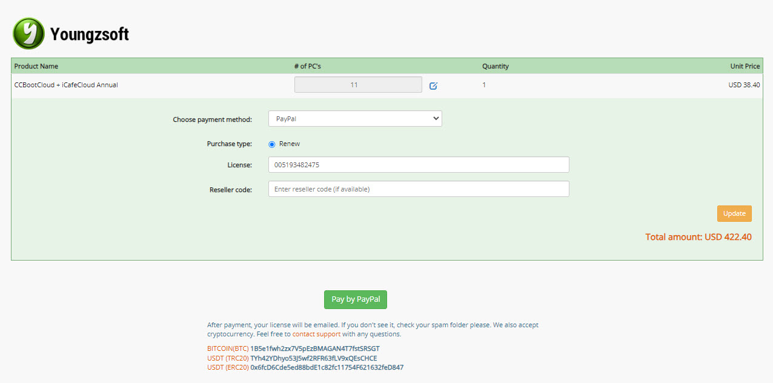Click the Pay by PayPal button
The height and width of the screenshot is (383, 773).
[355, 299]
